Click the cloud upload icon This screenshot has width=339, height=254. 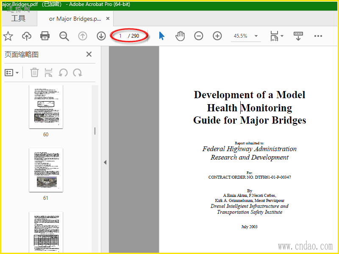(27, 36)
